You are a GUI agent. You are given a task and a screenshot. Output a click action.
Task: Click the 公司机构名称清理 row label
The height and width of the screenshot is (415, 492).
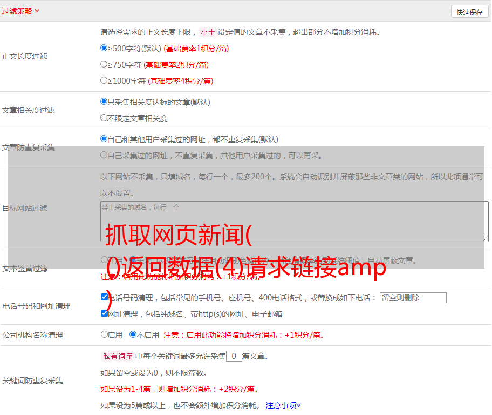coord(32,335)
